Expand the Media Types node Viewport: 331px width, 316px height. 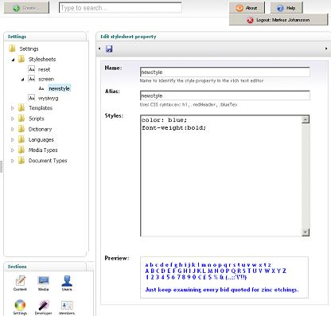click(x=13, y=150)
